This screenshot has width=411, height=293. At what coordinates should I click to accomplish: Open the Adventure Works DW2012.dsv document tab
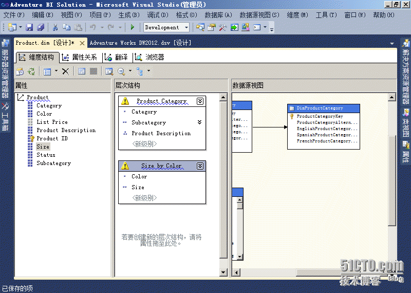coord(140,43)
